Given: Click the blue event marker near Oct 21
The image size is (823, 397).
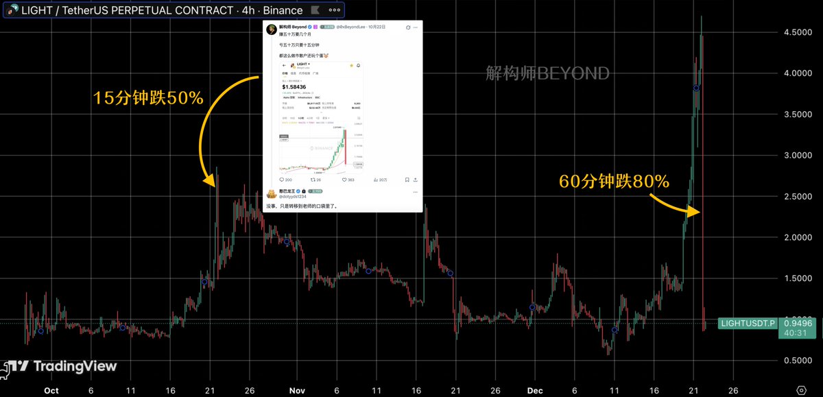Looking at the screenshot, I should pos(204,282).
